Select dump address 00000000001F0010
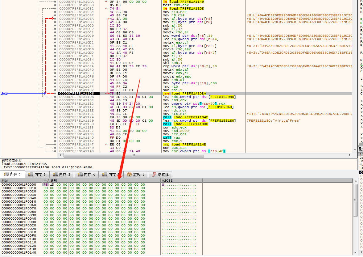363x257 pixels. tap(19, 188)
